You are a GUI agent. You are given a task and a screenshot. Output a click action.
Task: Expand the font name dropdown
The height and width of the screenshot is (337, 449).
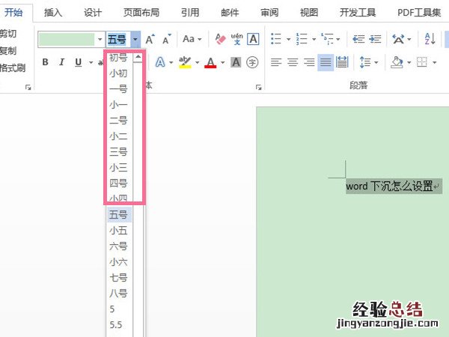100,39
